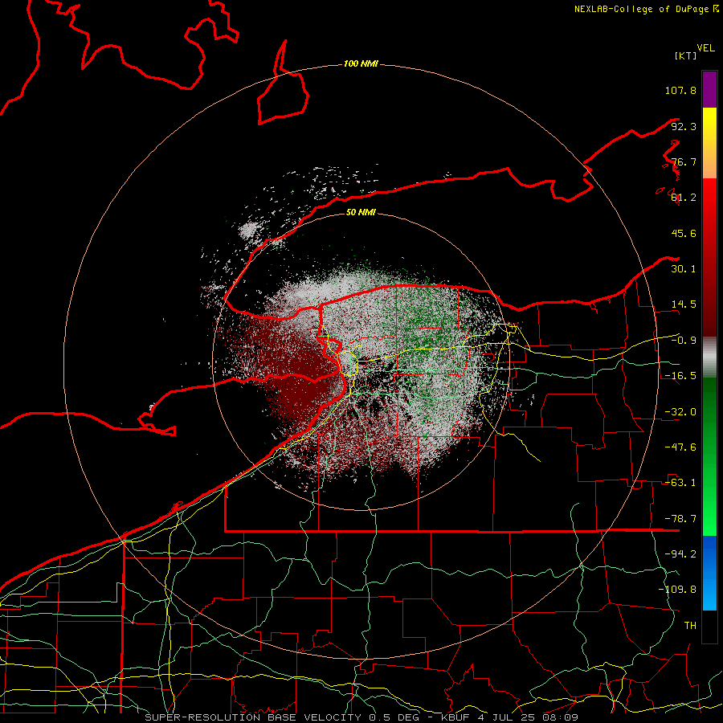This screenshot has height=723, width=723.
Task: Click the 92.3 velocity scale value
Action: click(x=684, y=126)
